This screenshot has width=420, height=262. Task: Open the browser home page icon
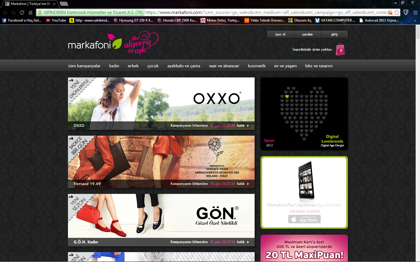pyautogui.click(x=30, y=13)
